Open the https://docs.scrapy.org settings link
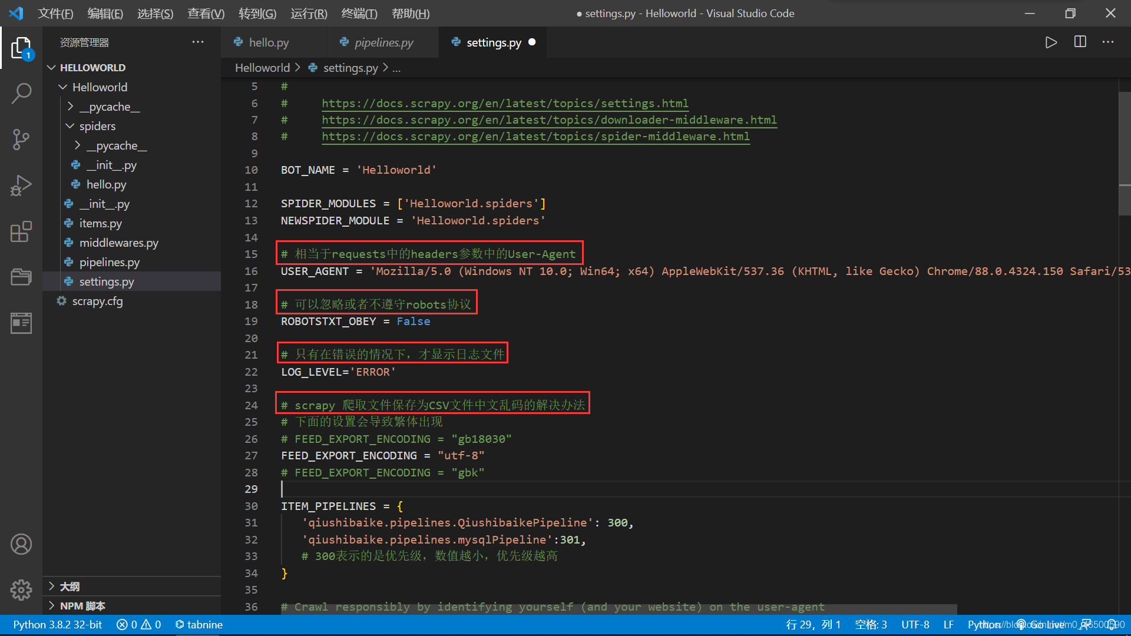The width and height of the screenshot is (1131, 636). [504, 102]
